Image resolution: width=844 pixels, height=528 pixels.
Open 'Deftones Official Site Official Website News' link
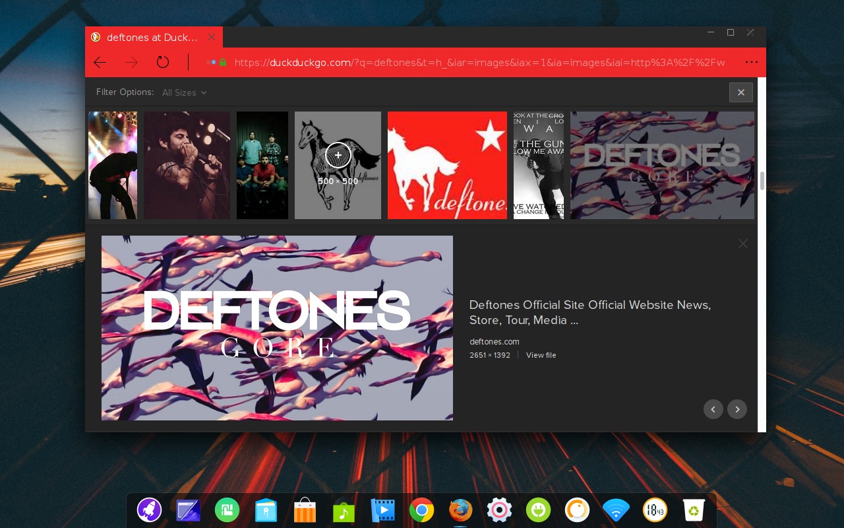590,312
